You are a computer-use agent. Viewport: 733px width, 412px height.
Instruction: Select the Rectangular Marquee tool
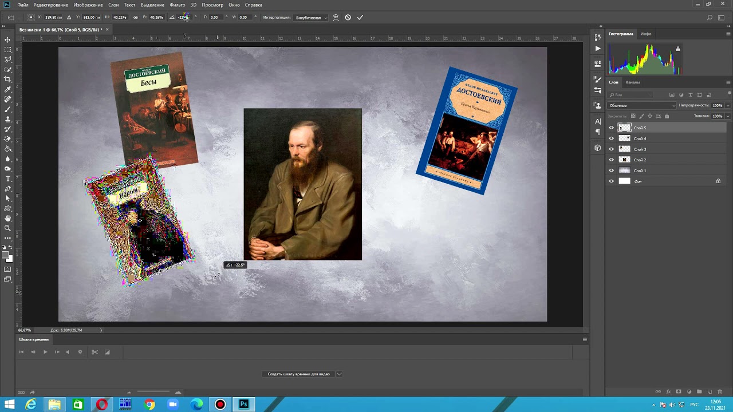pyautogui.click(x=7, y=50)
